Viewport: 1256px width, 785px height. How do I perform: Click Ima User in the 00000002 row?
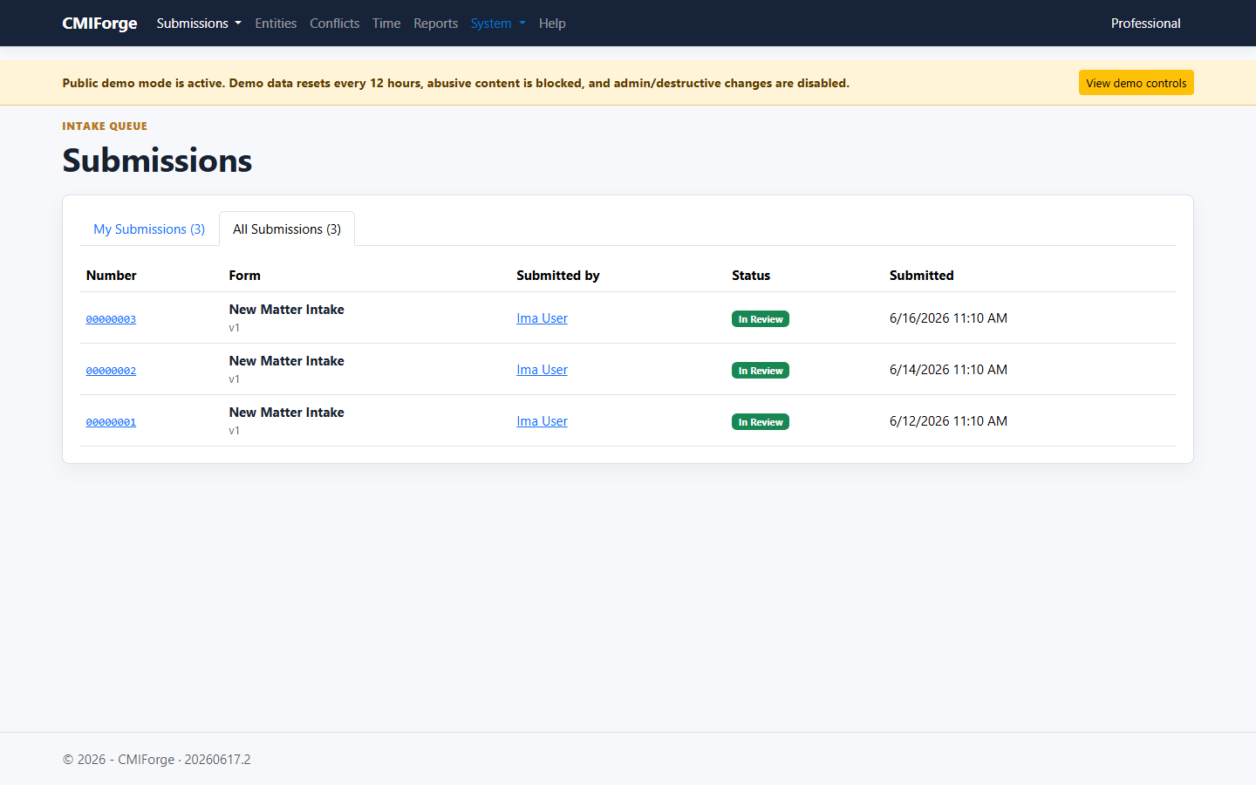coord(542,370)
